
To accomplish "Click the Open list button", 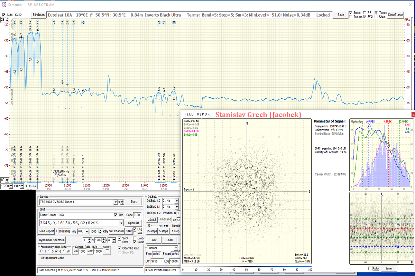I will [133, 223].
